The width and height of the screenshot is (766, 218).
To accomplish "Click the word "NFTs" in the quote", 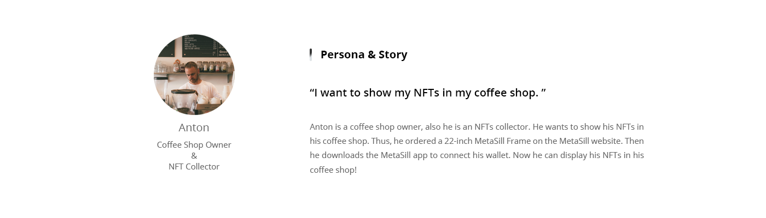I will (x=426, y=93).
